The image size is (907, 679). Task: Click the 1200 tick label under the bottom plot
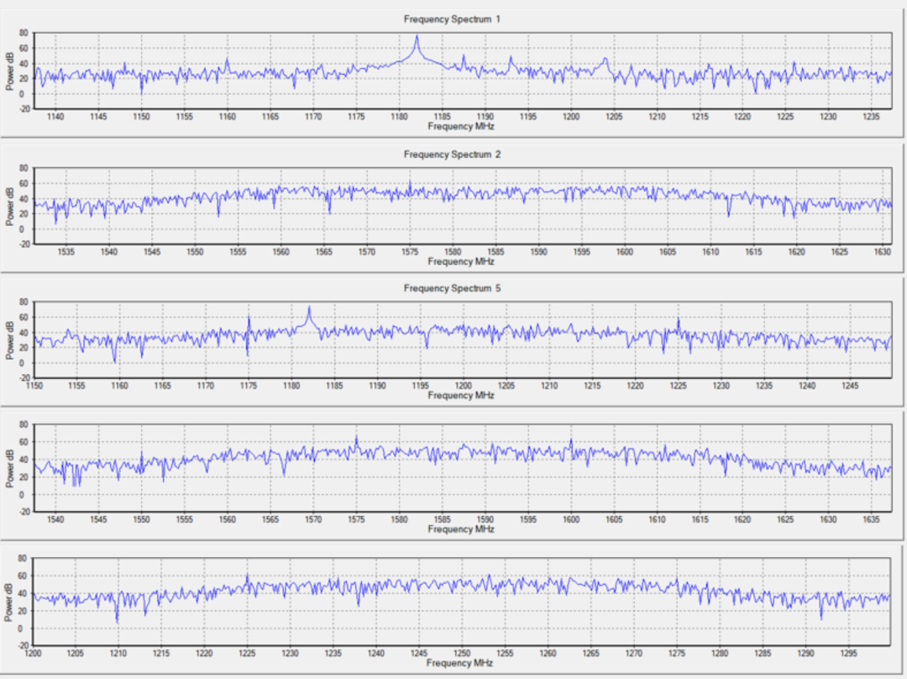click(x=34, y=654)
